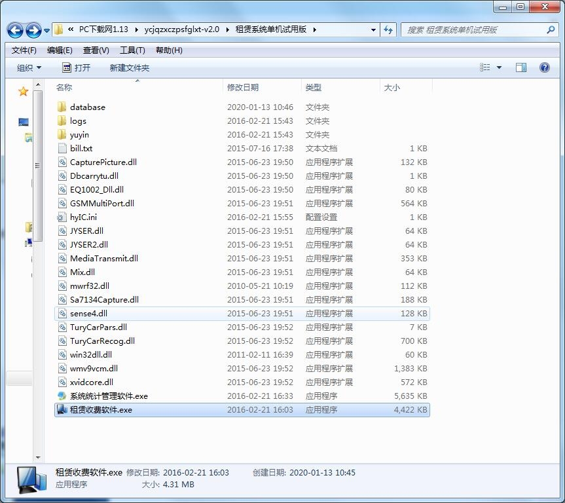The image size is (565, 503).
Task: Select the Mix.dll file icon
Action: pyautogui.click(x=62, y=272)
